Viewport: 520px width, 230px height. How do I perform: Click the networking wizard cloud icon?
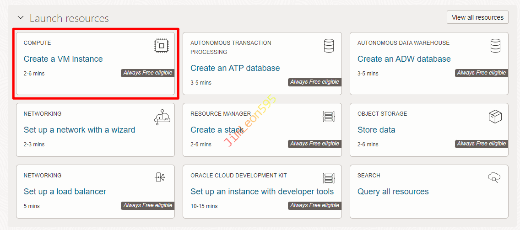pos(162,117)
